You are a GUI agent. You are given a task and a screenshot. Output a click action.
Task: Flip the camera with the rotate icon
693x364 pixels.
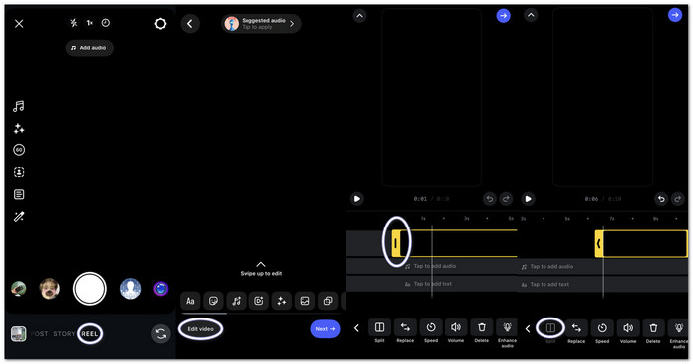click(x=160, y=334)
